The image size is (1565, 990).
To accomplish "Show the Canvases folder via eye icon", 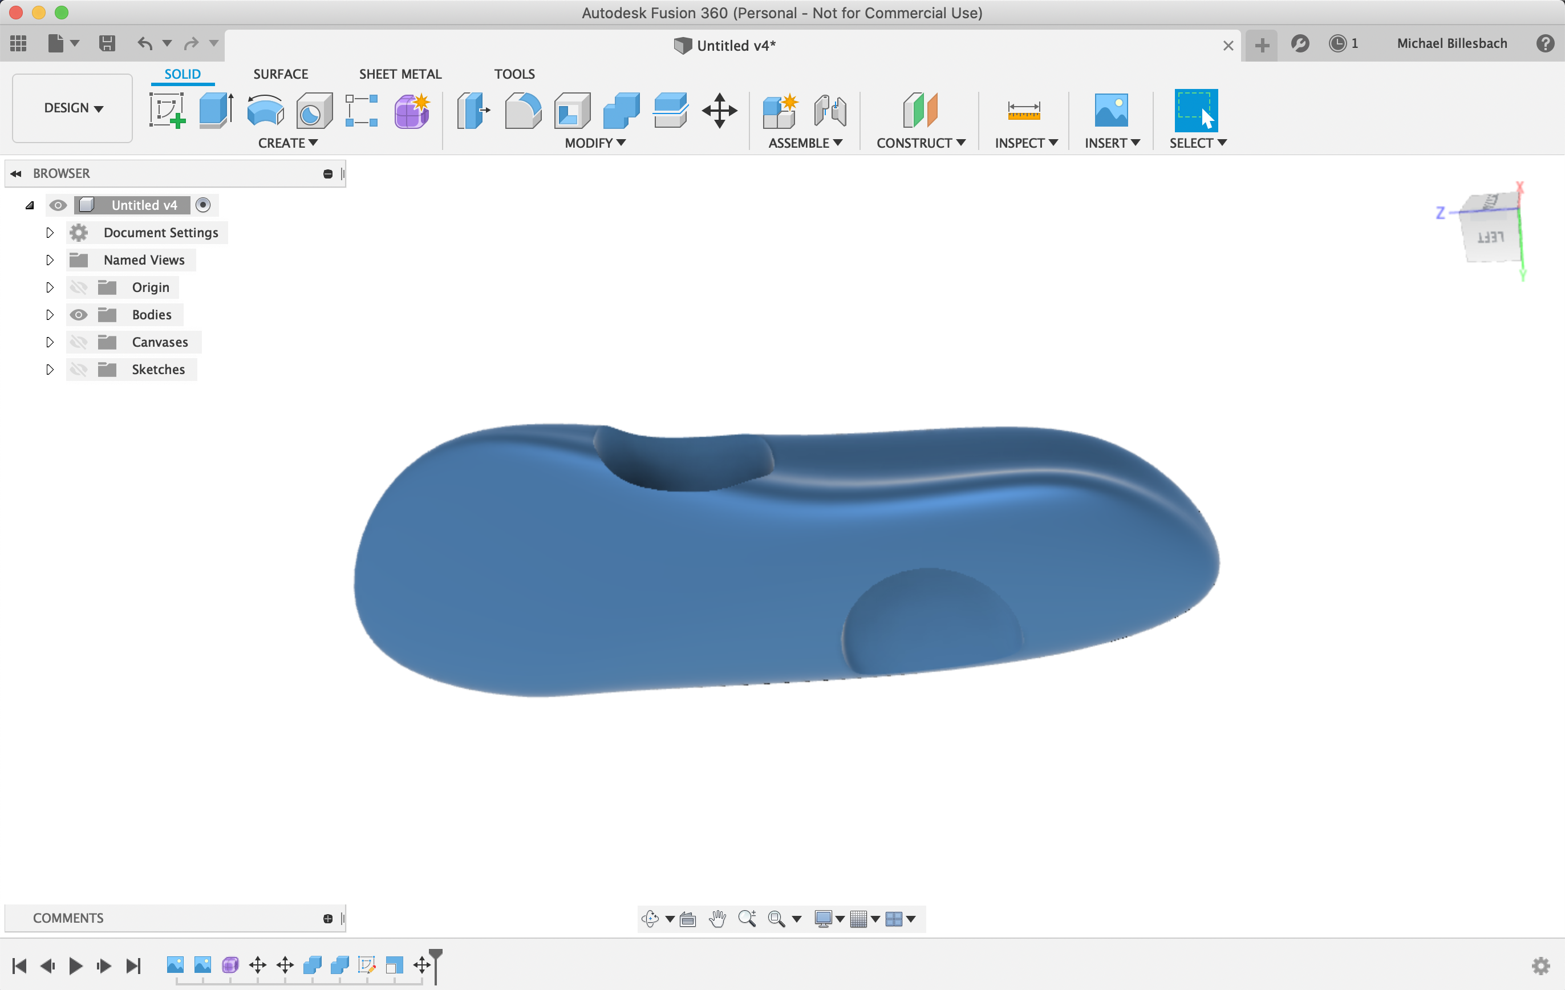I will coord(79,342).
